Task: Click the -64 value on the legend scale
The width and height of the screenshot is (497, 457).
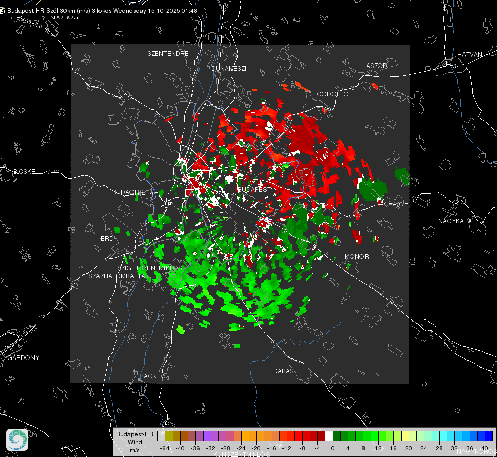Action: 164,448
